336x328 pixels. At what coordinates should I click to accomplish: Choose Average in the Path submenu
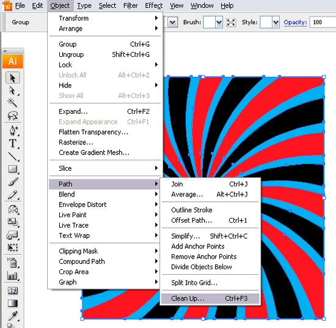coord(210,195)
